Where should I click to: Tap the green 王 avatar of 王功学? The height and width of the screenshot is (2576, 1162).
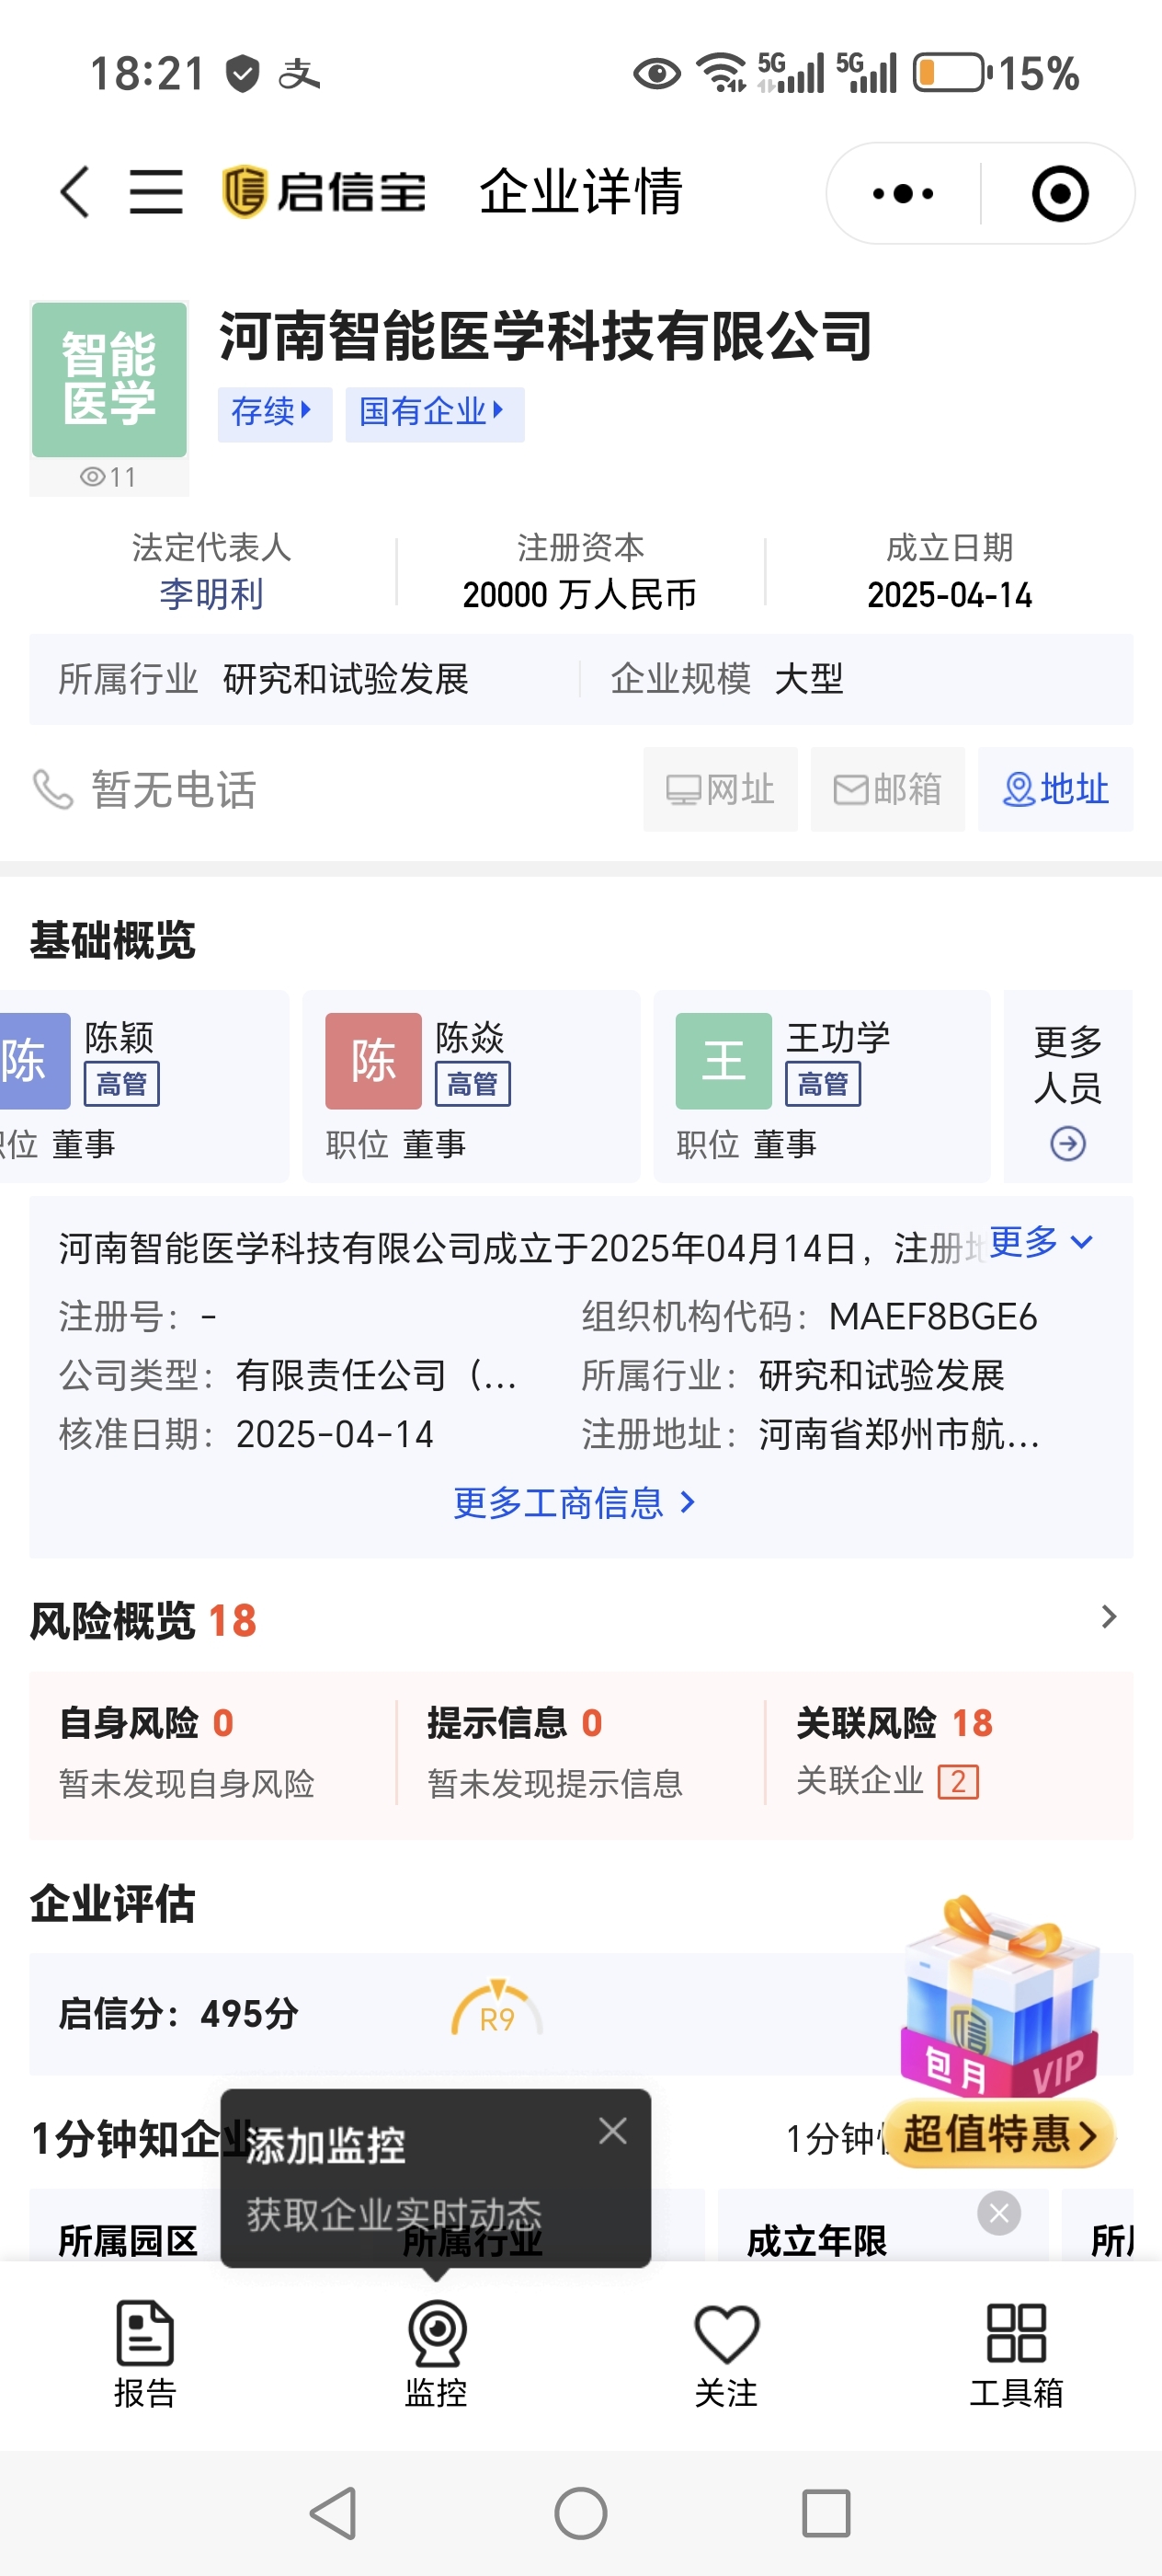[723, 1060]
